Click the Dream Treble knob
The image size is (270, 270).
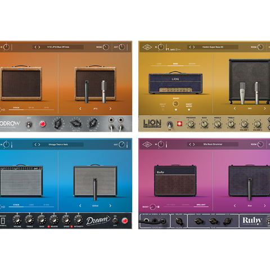coord(29,220)
